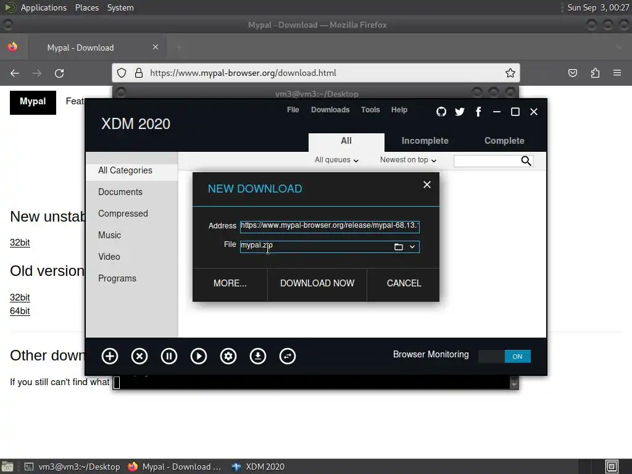The width and height of the screenshot is (632, 474).
Task: Click CANCEL in New Download dialog
Action: [x=404, y=283]
